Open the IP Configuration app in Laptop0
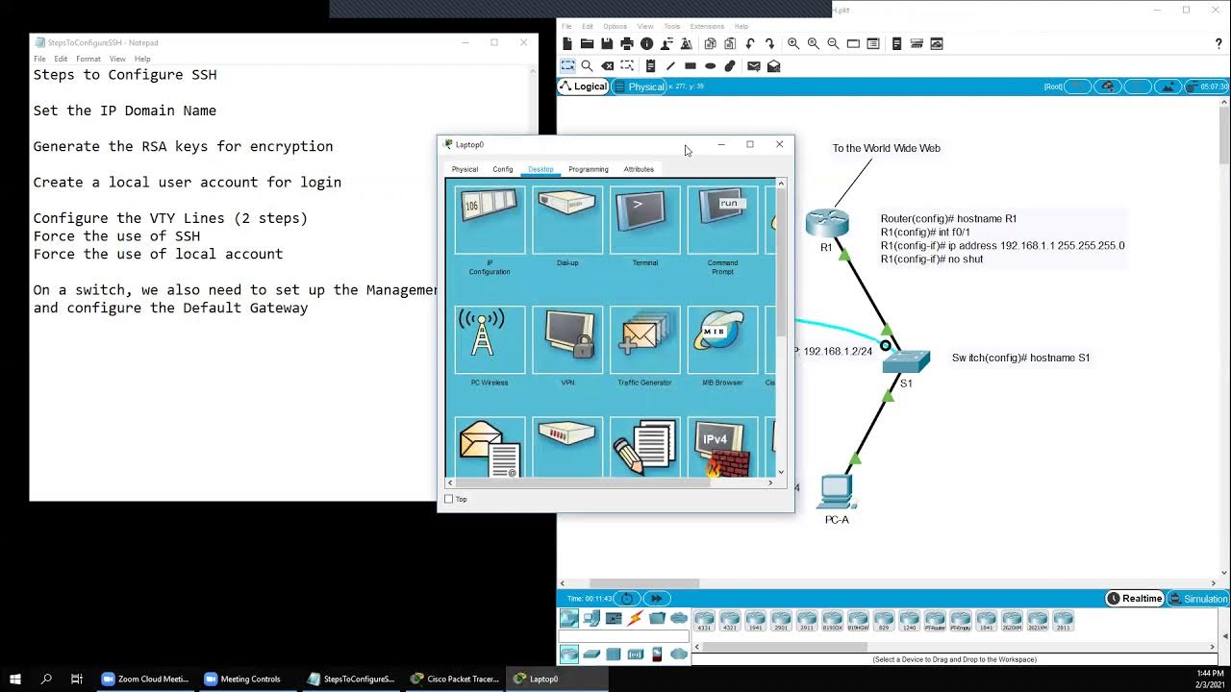1231x692 pixels. (x=490, y=220)
